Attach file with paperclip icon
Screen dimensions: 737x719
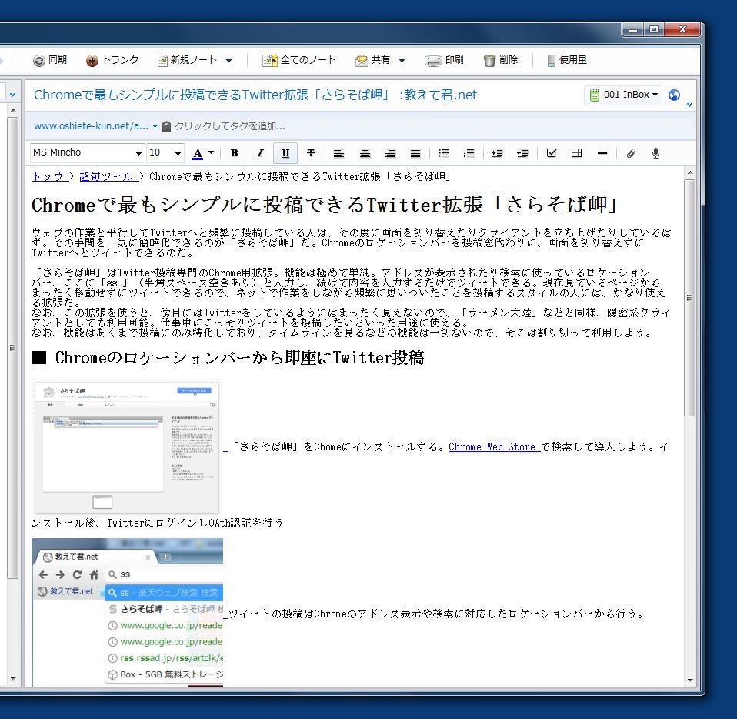(631, 153)
